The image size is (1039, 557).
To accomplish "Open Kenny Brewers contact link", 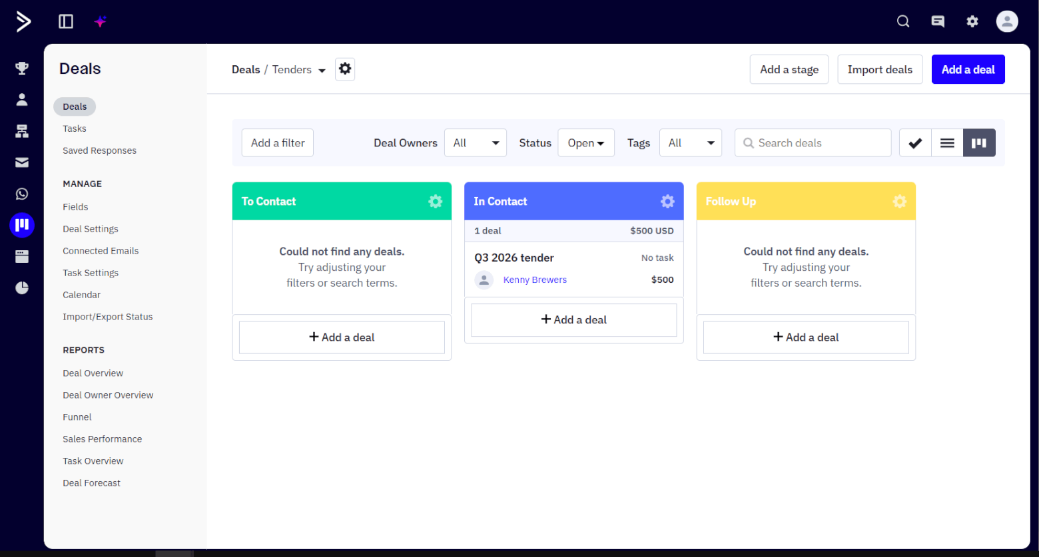I will pyautogui.click(x=534, y=279).
